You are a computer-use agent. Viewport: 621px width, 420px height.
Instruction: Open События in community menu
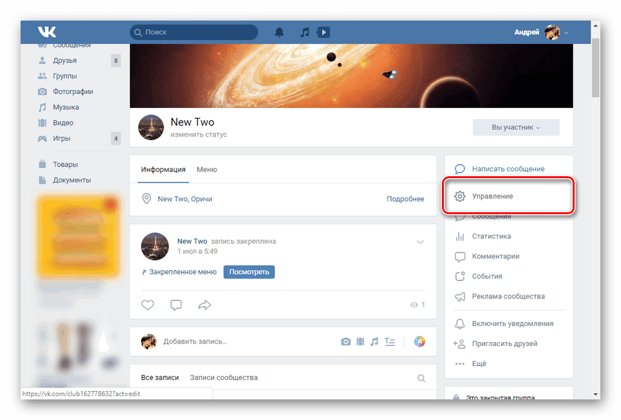[487, 277]
